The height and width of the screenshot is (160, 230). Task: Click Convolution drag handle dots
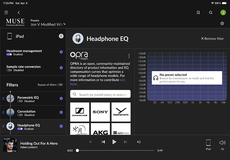click(3, 112)
